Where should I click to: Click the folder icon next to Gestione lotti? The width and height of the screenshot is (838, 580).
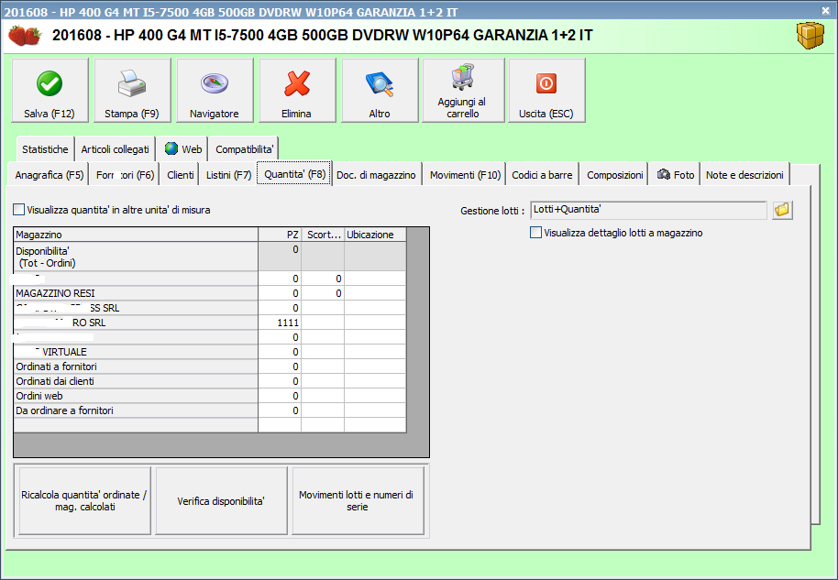coord(782,210)
